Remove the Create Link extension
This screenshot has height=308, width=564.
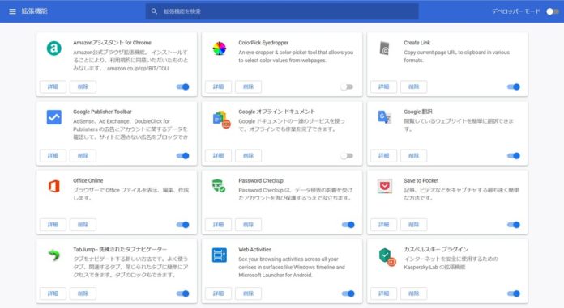pyautogui.click(x=413, y=86)
